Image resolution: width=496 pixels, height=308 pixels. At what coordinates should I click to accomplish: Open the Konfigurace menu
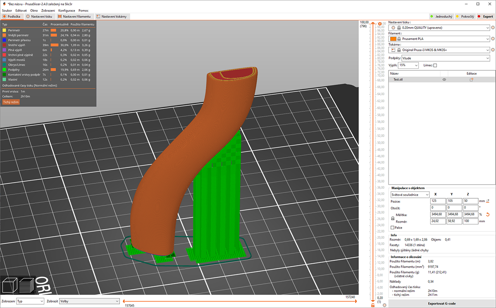tap(67, 10)
